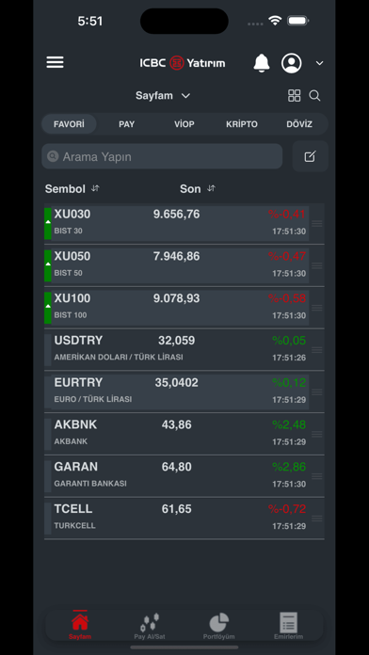This screenshot has width=369, height=655.
Task: Tap the reorder handle on XU100 row
Action: (317, 308)
